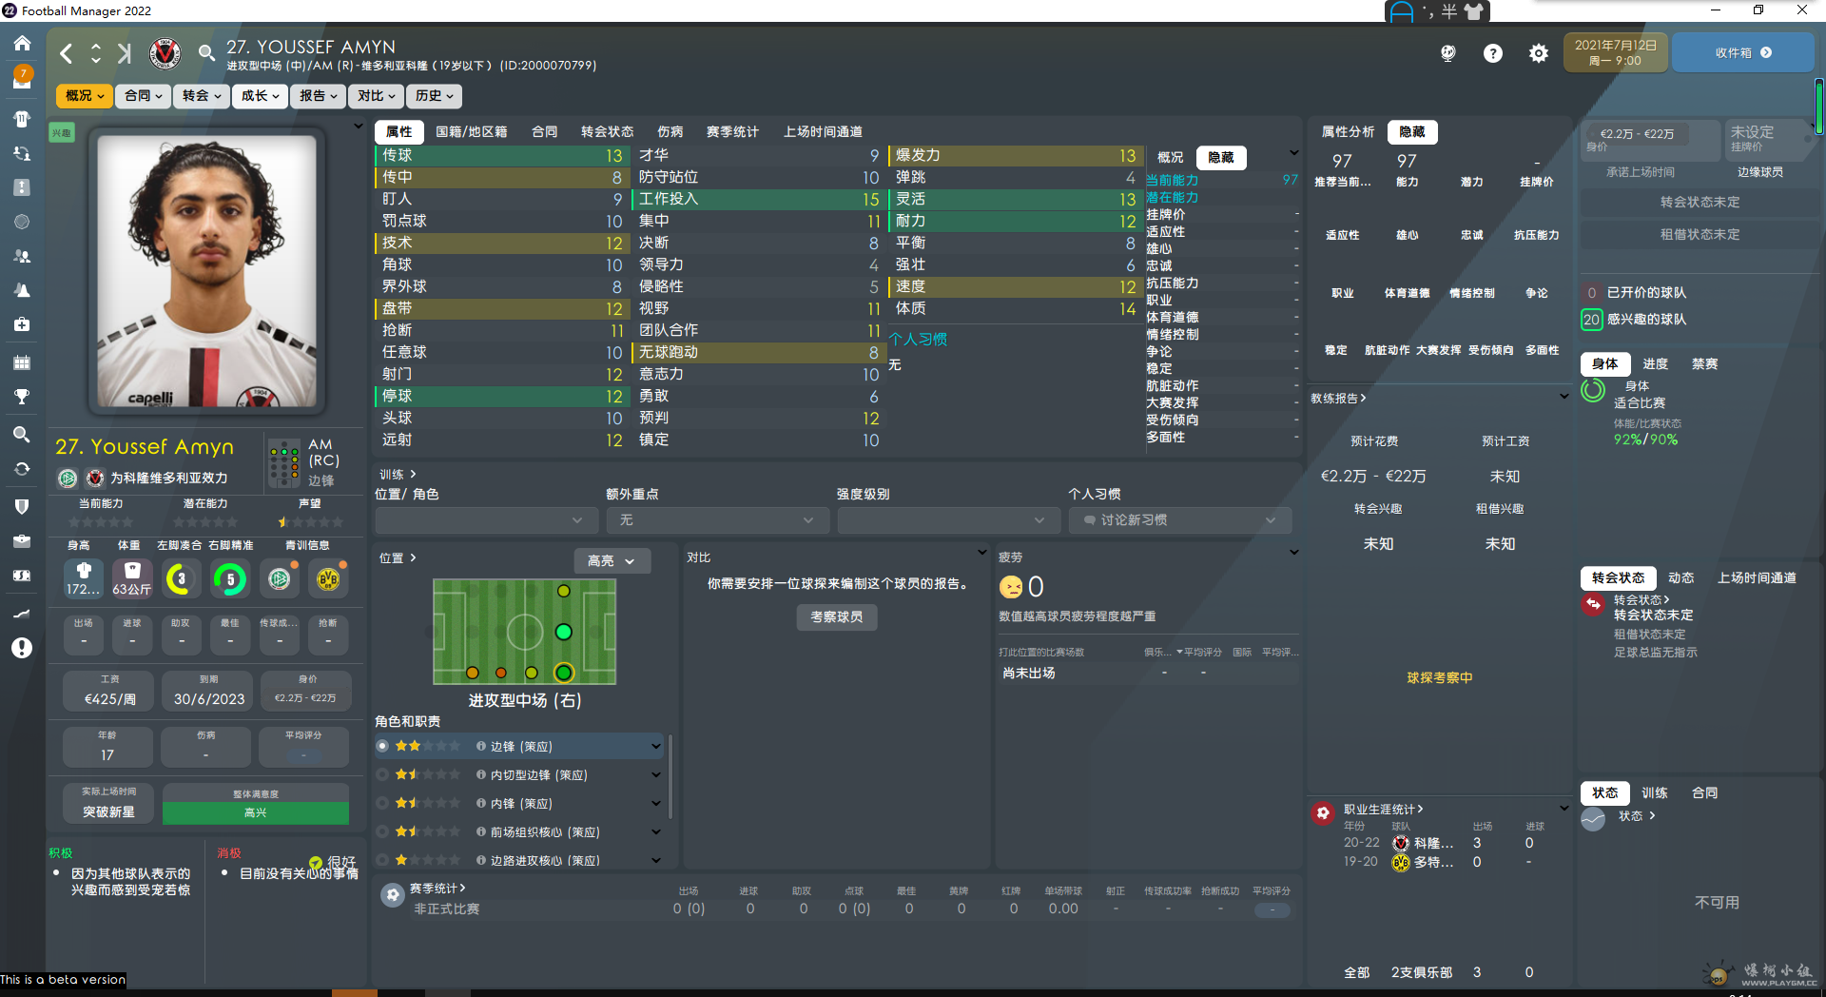Click the green fitness ring indicator
The height and width of the screenshot is (997, 1826).
[x=1593, y=390]
